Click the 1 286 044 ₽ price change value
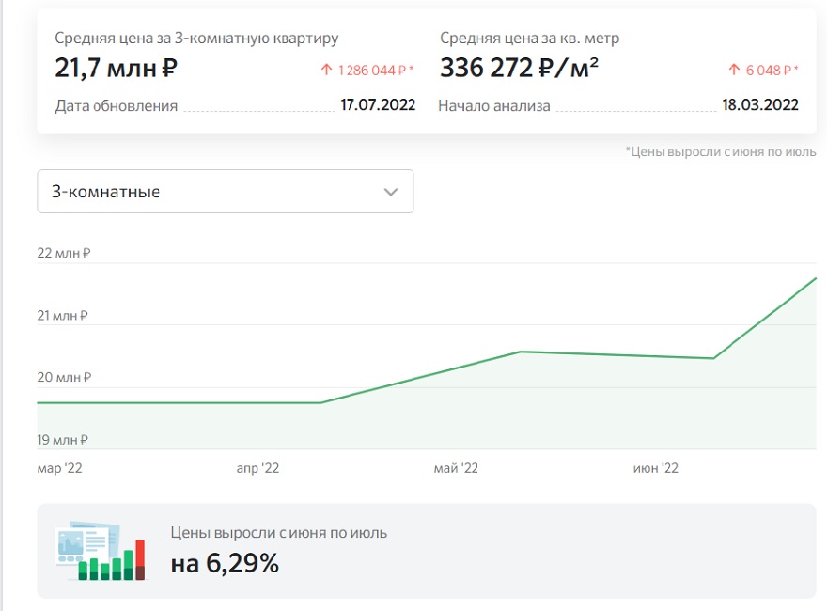Viewport: 827px width, 611px height. click(x=372, y=70)
